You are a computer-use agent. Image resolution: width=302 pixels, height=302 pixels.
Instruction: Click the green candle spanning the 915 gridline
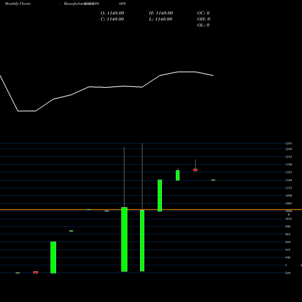point(53,257)
